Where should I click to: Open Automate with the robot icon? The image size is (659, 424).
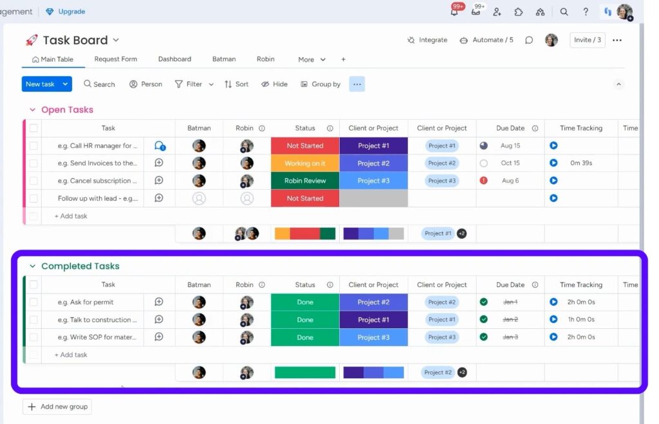click(x=486, y=40)
